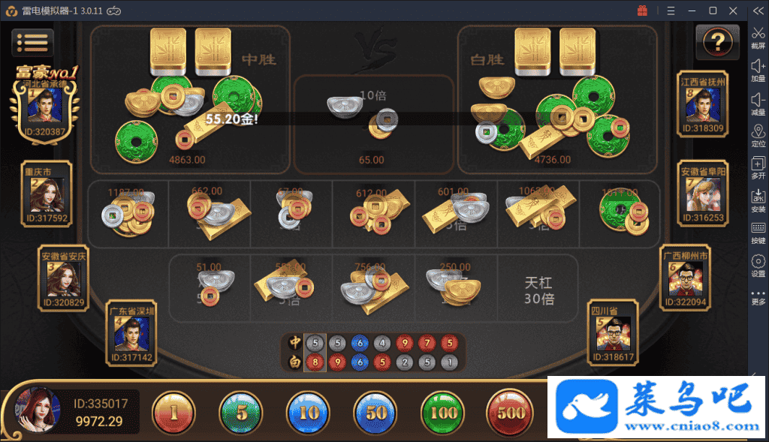Click the screenshot scissors icon in sidebar
The width and height of the screenshot is (769, 442).
758,38
